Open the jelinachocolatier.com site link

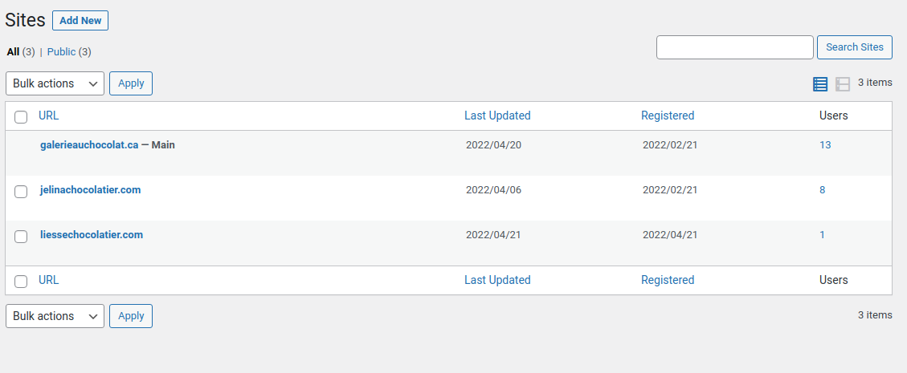[90, 189]
